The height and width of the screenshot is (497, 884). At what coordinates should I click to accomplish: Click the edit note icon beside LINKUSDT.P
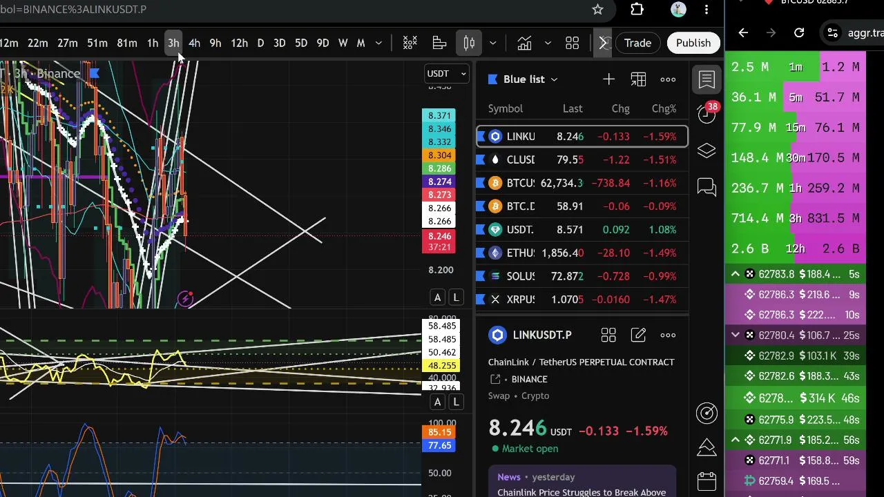[x=638, y=335]
